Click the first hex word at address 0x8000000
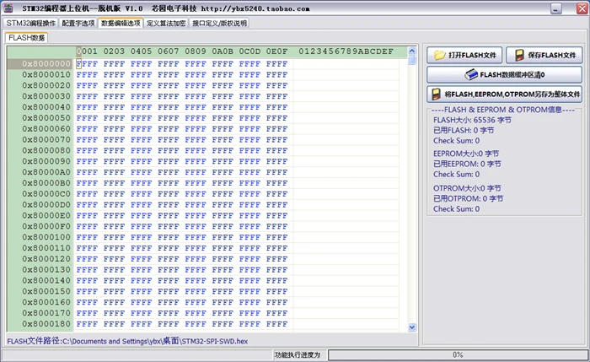Image resolution: width=590 pixels, height=362 pixels. click(89, 63)
